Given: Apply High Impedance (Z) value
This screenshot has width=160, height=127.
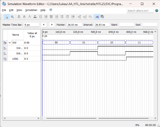Looking at the screenshot, I should (35, 17).
